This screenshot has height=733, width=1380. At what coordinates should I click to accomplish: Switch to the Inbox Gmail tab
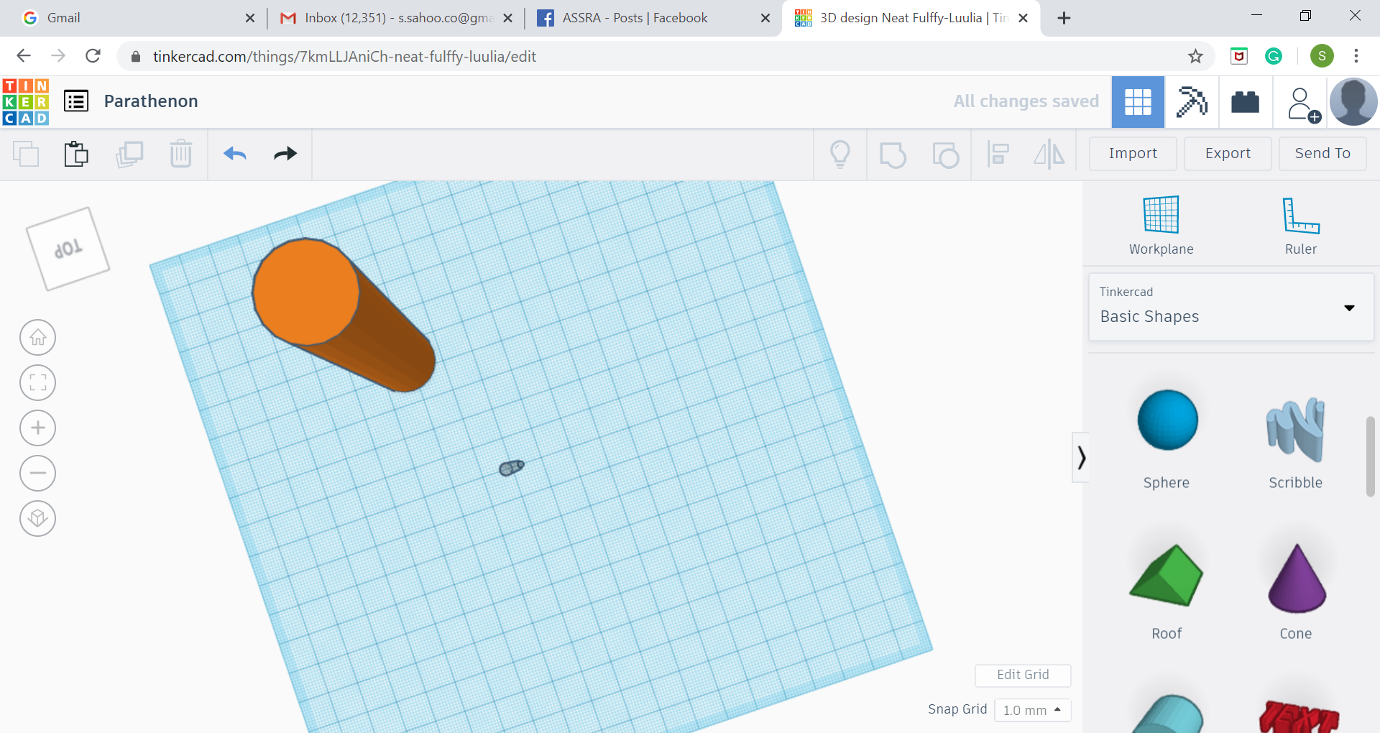394,18
